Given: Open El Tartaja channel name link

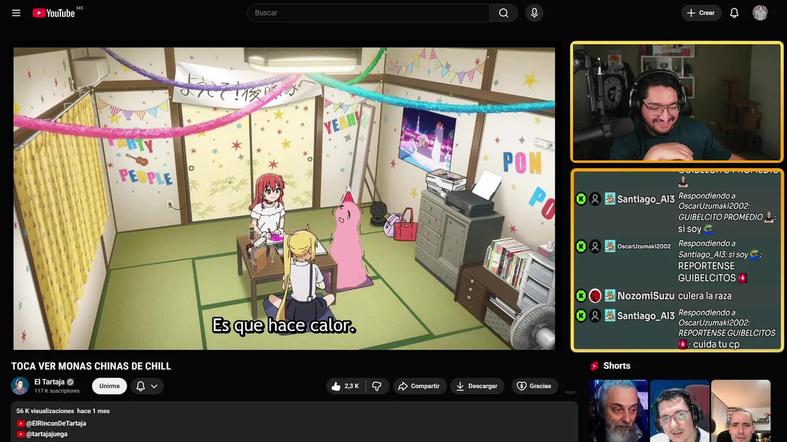Looking at the screenshot, I should pos(49,382).
